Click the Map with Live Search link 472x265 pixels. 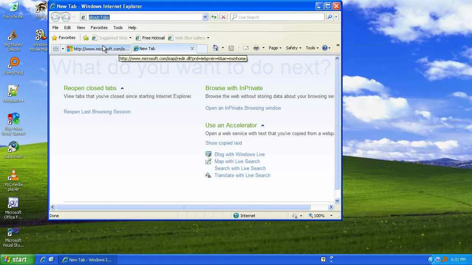point(237,161)
